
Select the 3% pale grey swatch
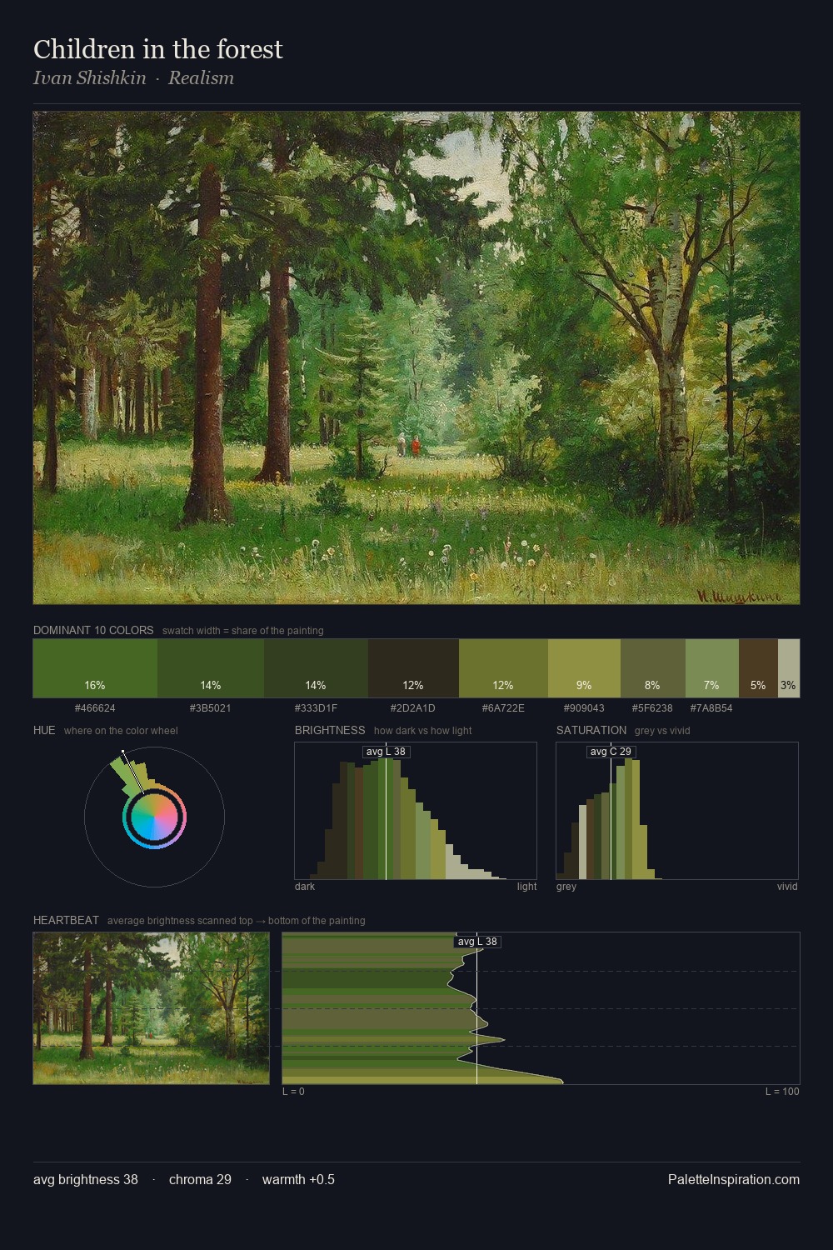[789, 668]
